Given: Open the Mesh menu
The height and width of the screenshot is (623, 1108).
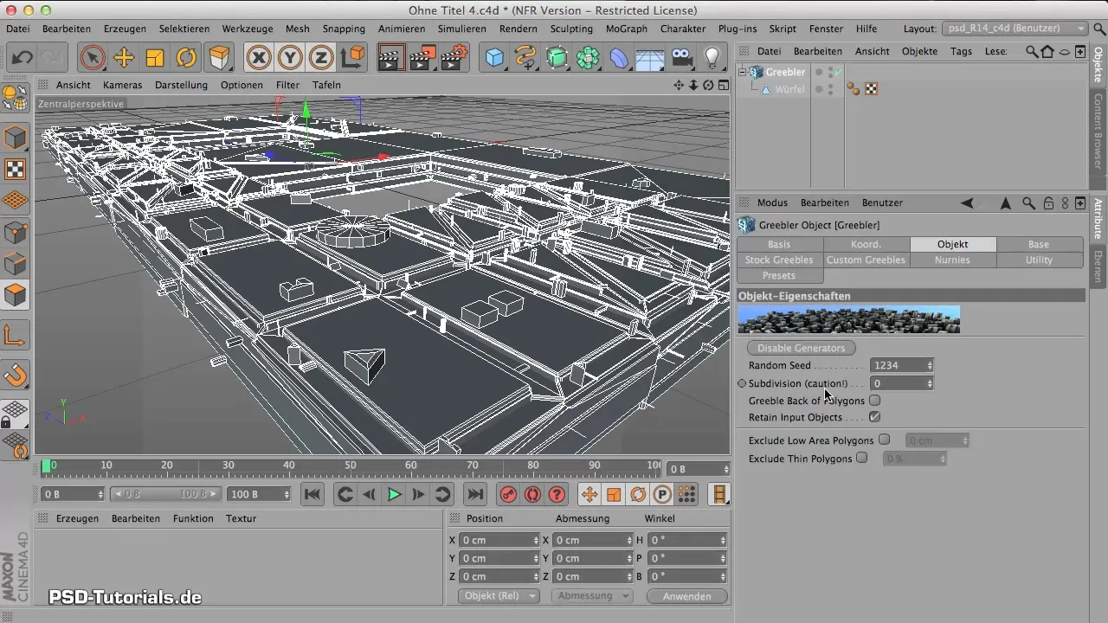Looking at the screenshot, I should 298,29.
